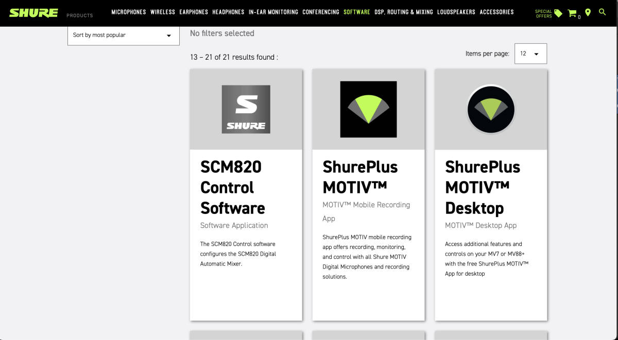Open the shopping cart
Viewport: 618px width, 340px height.
tap(572, 13)
